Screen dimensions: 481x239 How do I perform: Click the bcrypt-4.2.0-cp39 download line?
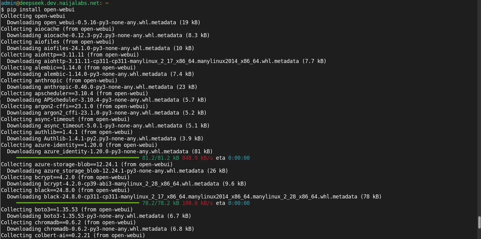pyautogui.click(x=127, y=184)
